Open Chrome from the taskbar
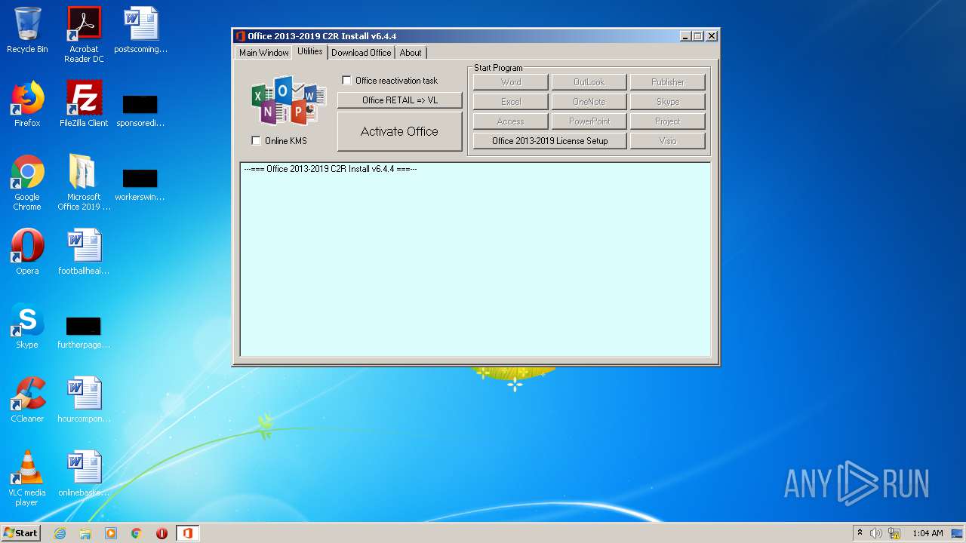This screenshot has height=543, width=966. (137, 533)
